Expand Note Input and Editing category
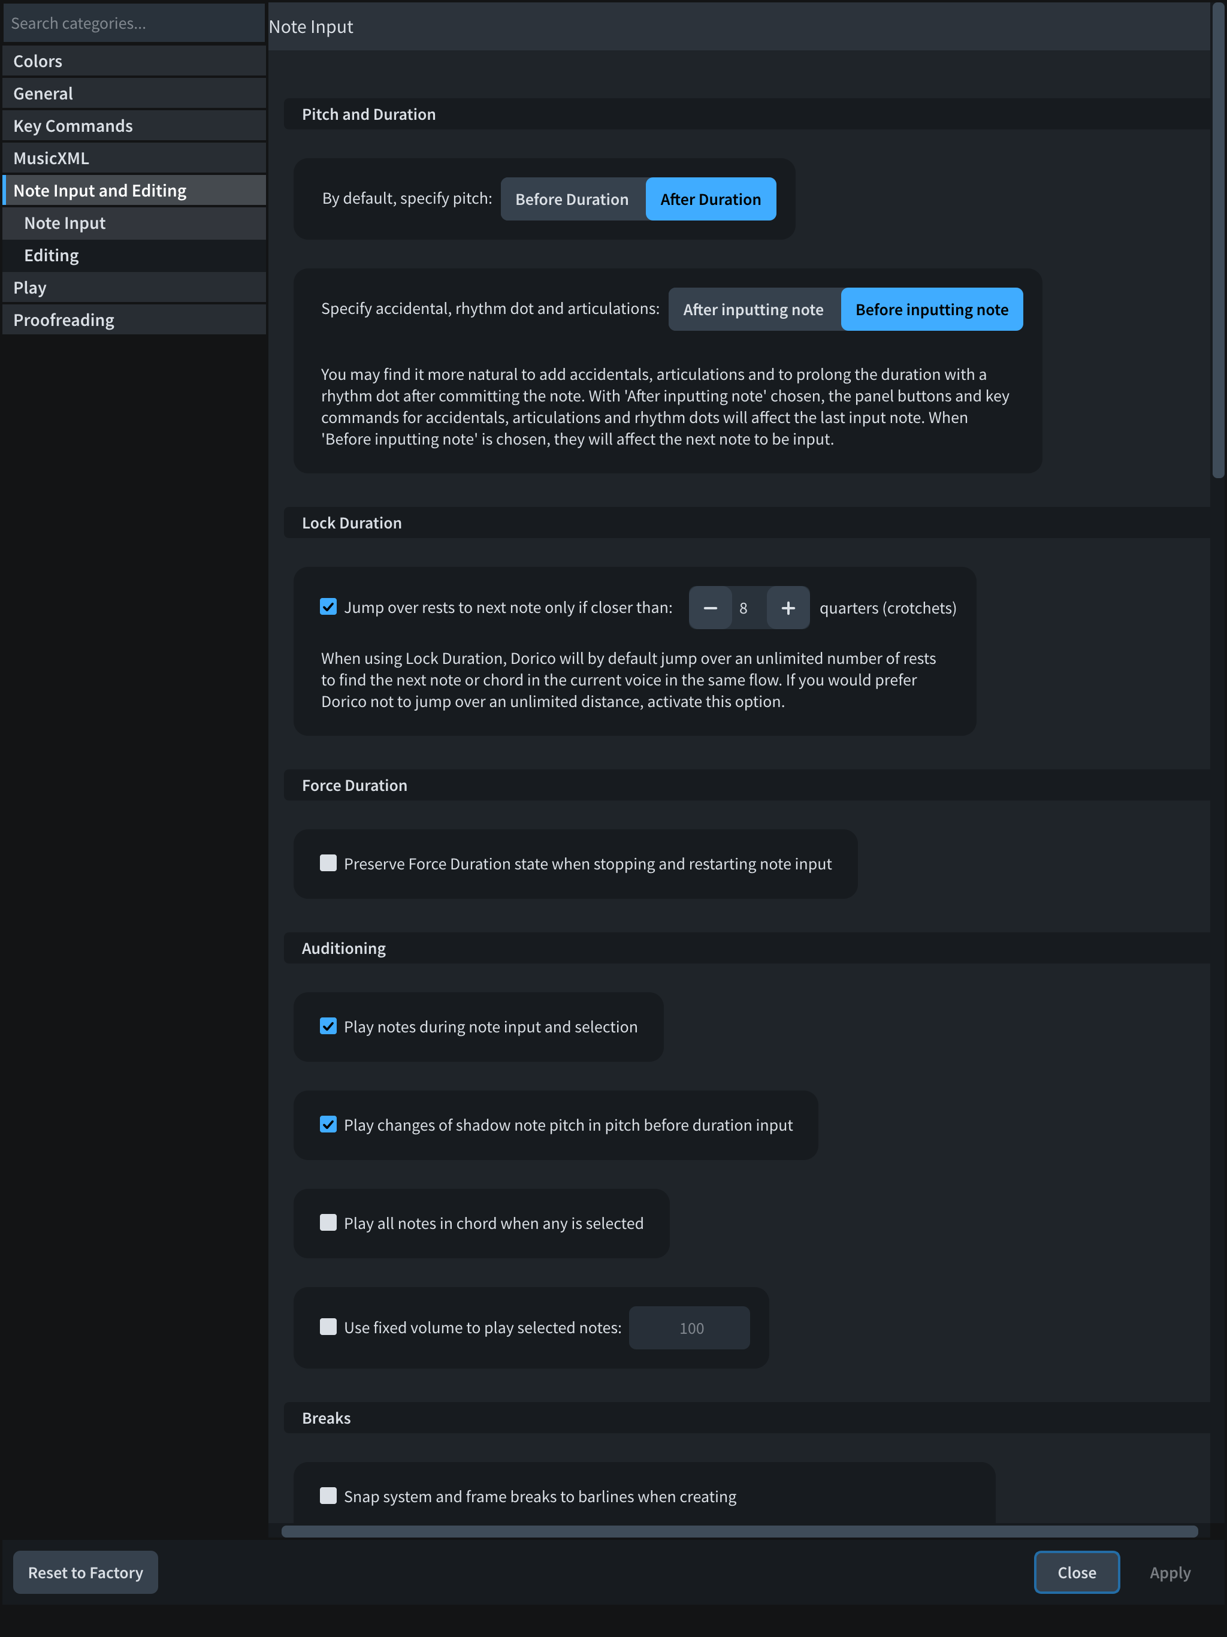The image size is (1227, 1637). (x=133, y=191)
